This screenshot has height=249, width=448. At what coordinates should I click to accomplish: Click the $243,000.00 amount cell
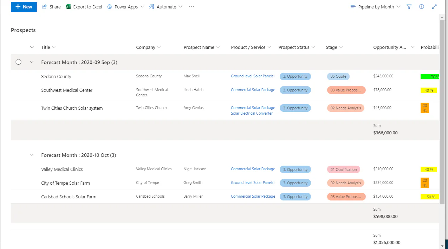(383, 76)
